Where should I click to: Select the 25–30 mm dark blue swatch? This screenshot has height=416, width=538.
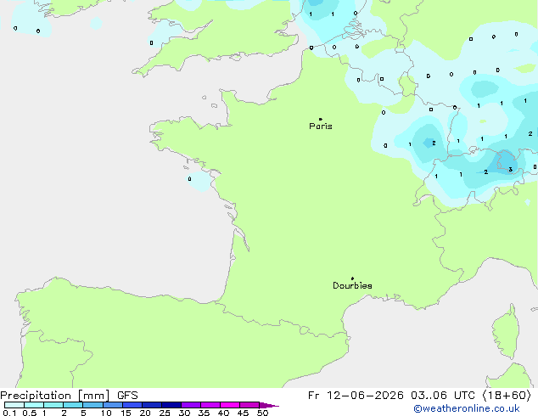click(x=171, y=405)
